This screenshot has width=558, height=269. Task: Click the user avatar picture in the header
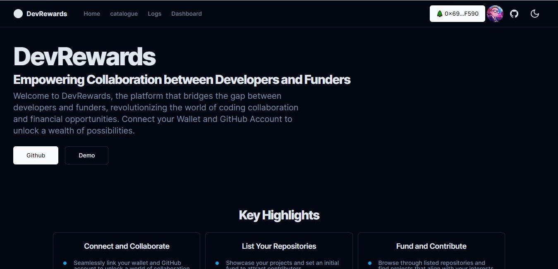495,14
